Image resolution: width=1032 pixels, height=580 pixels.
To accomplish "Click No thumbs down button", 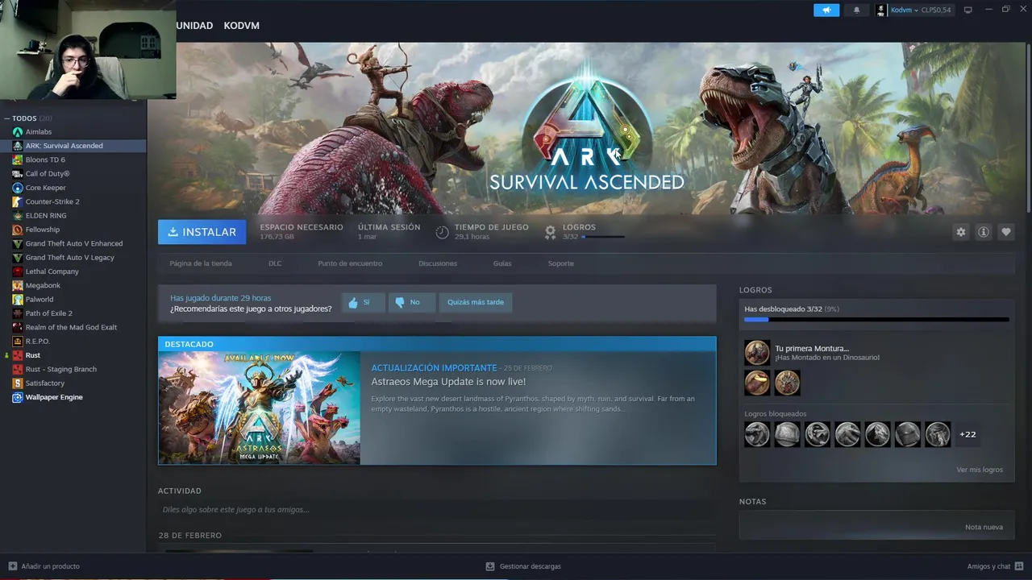I will coord(411,302).
